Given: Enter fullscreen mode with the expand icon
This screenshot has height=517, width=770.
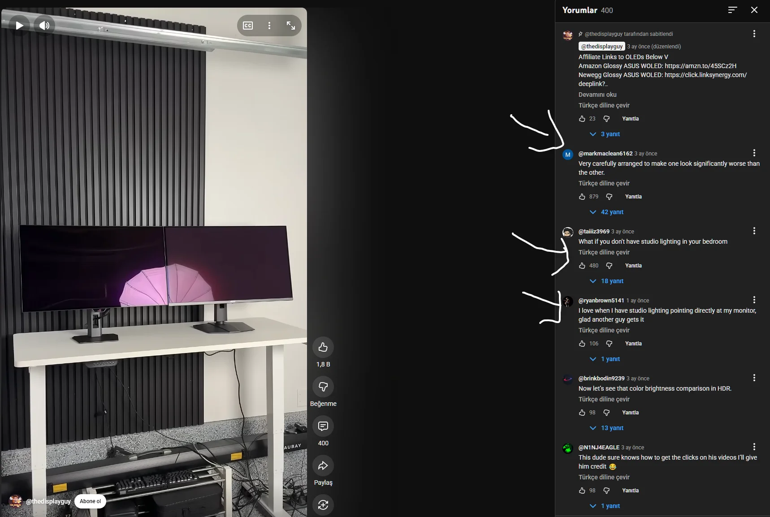Looking at the screenshot, I should 291,26.
